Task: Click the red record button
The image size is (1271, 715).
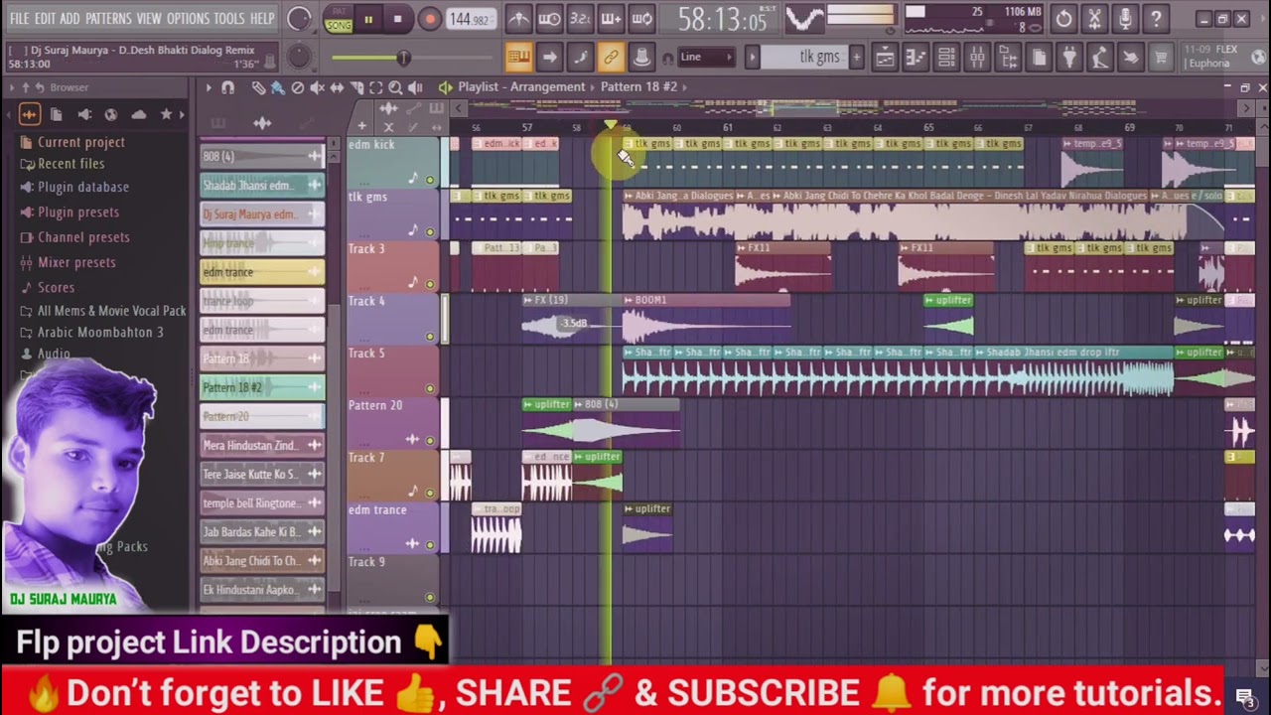Action: point(429,19)
